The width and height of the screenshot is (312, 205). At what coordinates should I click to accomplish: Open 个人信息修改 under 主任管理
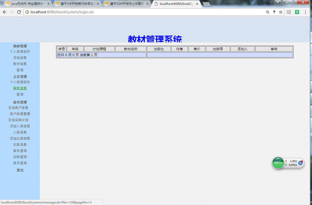pyautogui.click(x=20, y=82)
